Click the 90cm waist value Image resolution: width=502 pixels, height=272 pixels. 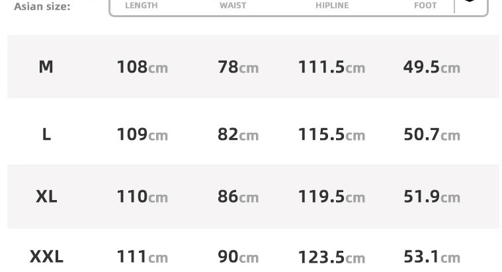point(238,257)
